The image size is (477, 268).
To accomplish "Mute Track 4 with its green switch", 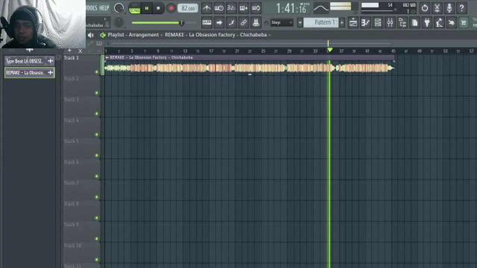I will 97,135.
